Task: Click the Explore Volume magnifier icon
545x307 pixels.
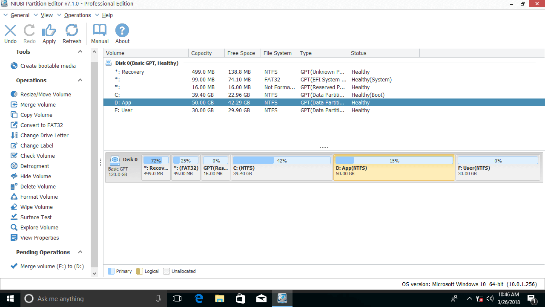Action: click(14, 227)
